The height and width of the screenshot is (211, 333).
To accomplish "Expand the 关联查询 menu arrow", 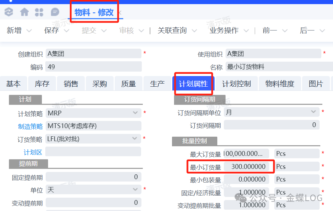I will tap(194, 31).
